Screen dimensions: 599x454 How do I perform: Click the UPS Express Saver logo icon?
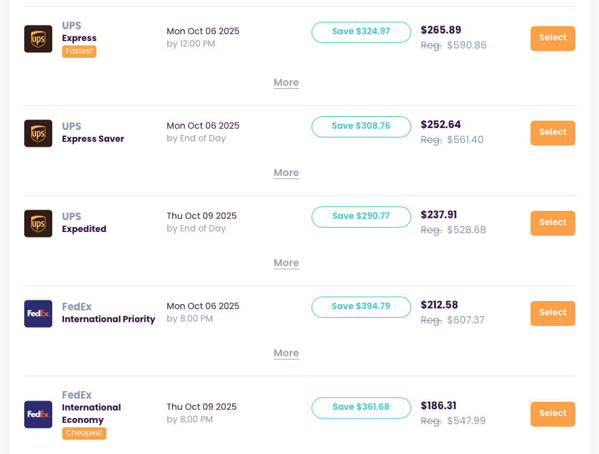coord(38,133)
